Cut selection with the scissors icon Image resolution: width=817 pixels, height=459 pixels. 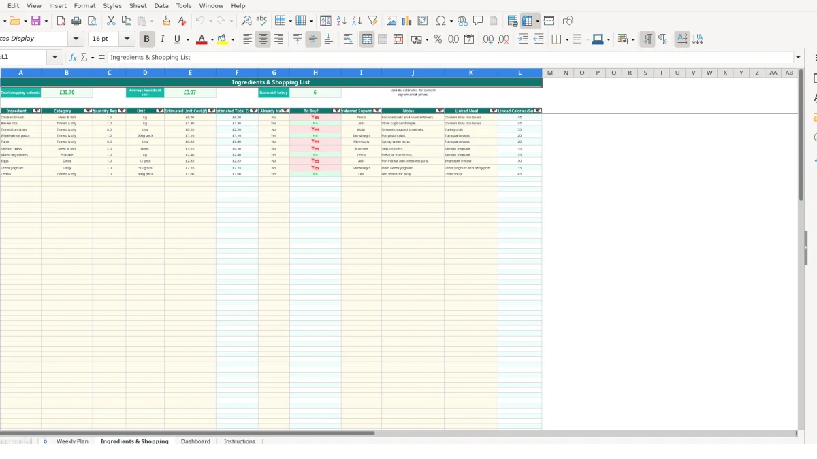(111, 21)
